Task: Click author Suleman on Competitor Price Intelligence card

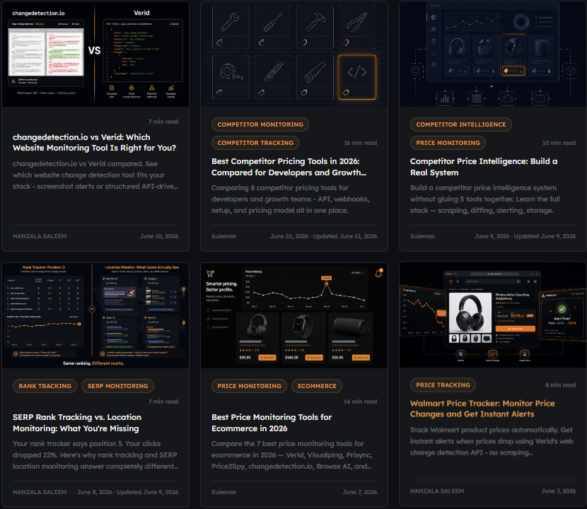Action: coord(422,236)
